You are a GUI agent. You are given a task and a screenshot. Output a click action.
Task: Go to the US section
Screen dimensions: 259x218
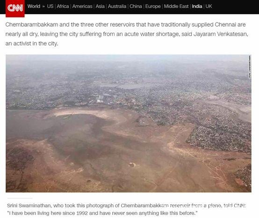pos(50,6)
